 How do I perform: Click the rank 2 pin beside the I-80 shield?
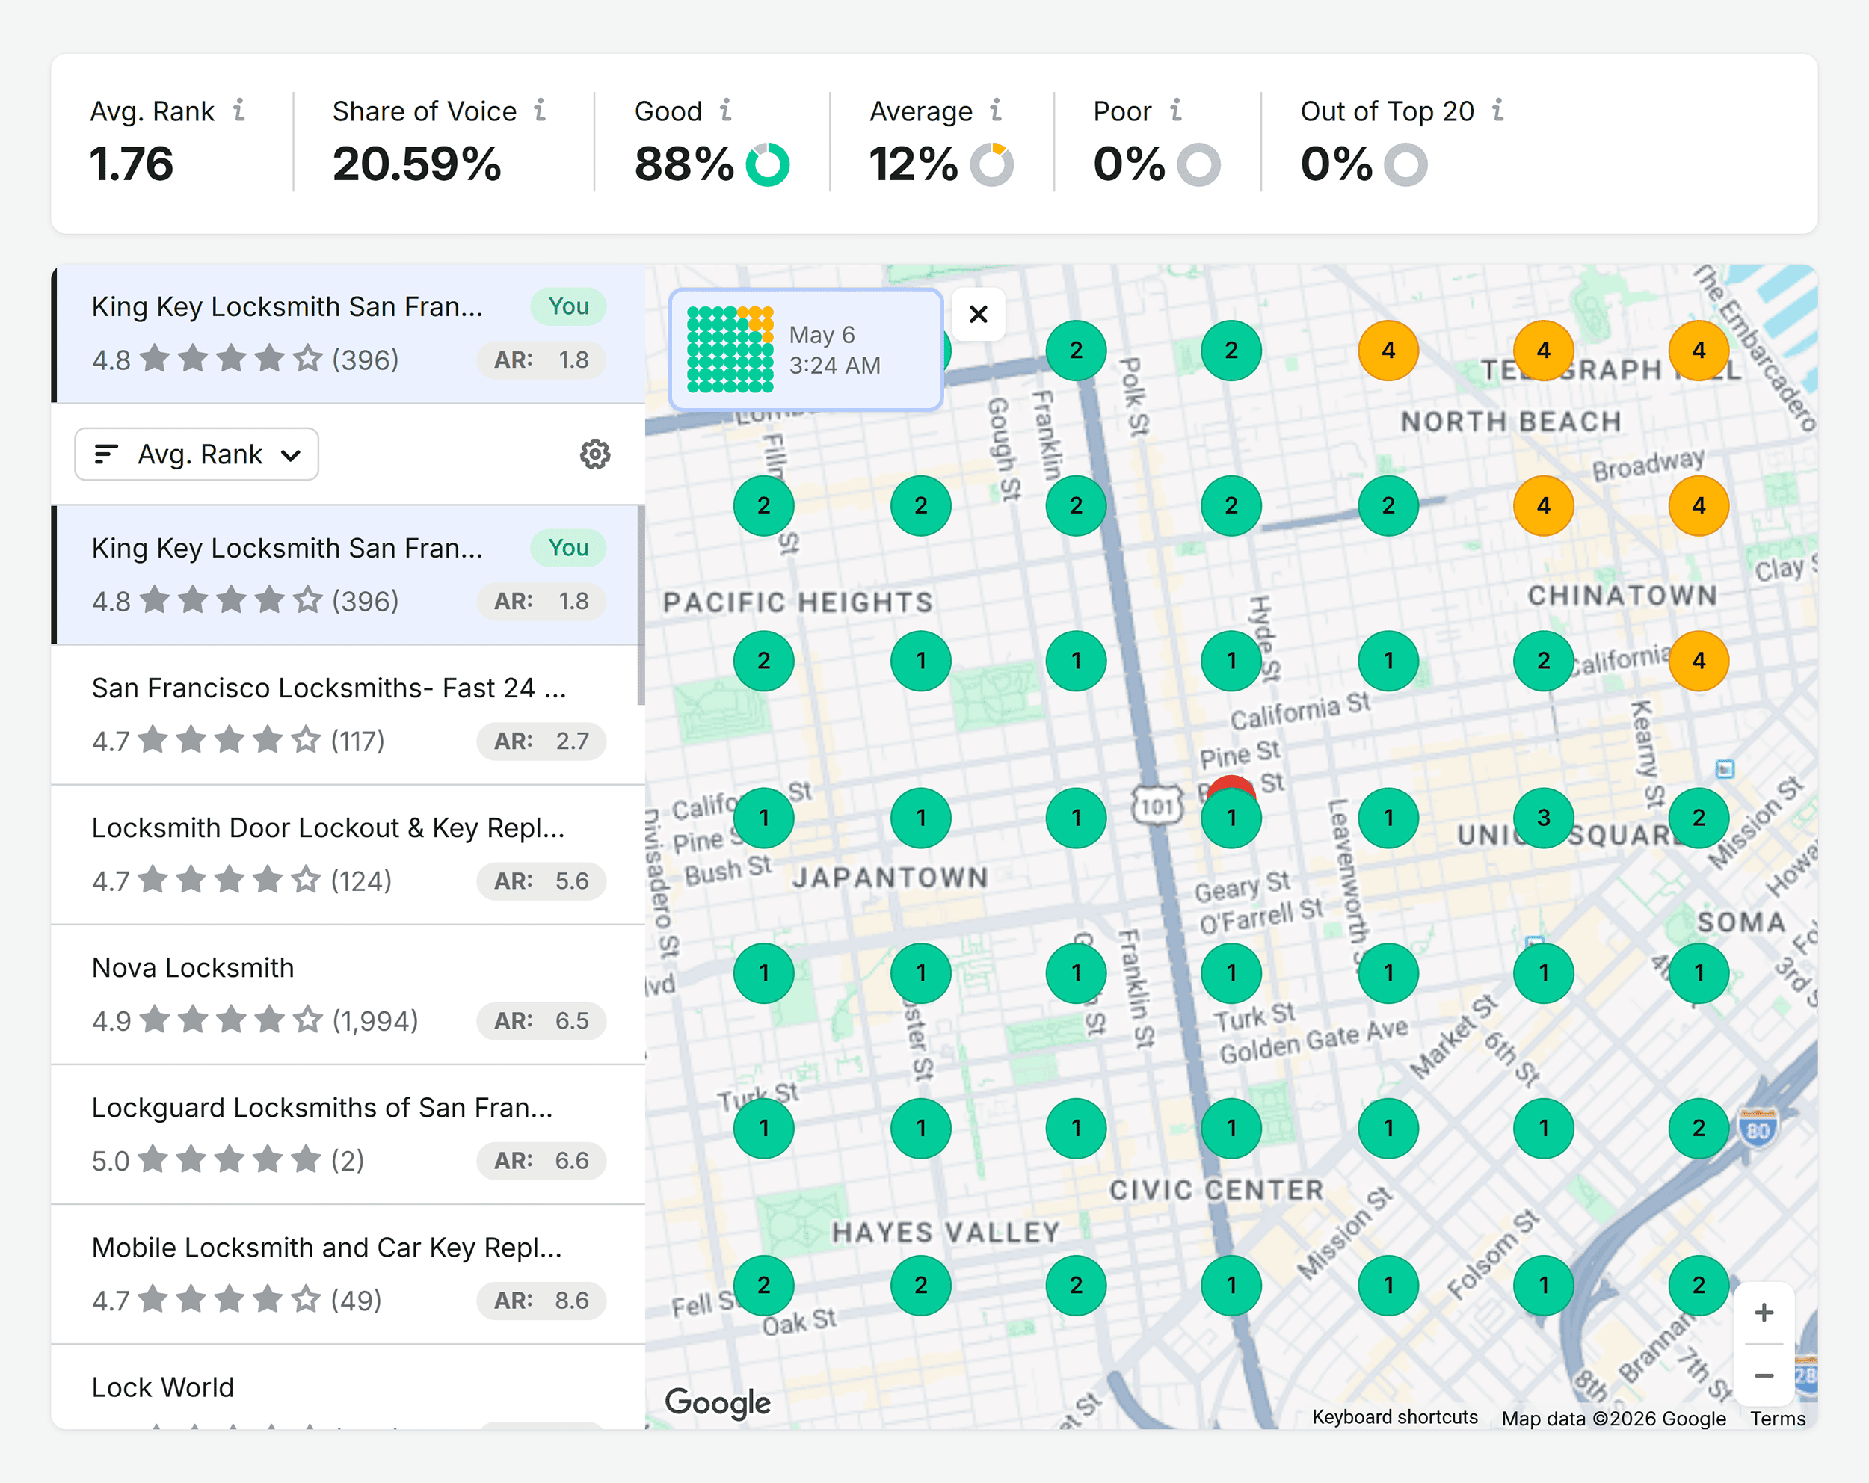coord(1699,1128)
